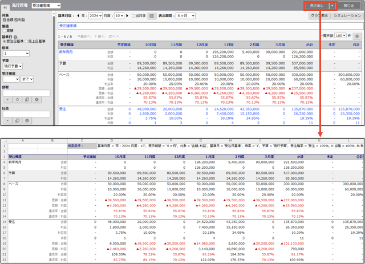Image resolution: width=365 pixels, height=264 pixels.
Task: Open the 社員 selection window icon
Action: (17, 120)
